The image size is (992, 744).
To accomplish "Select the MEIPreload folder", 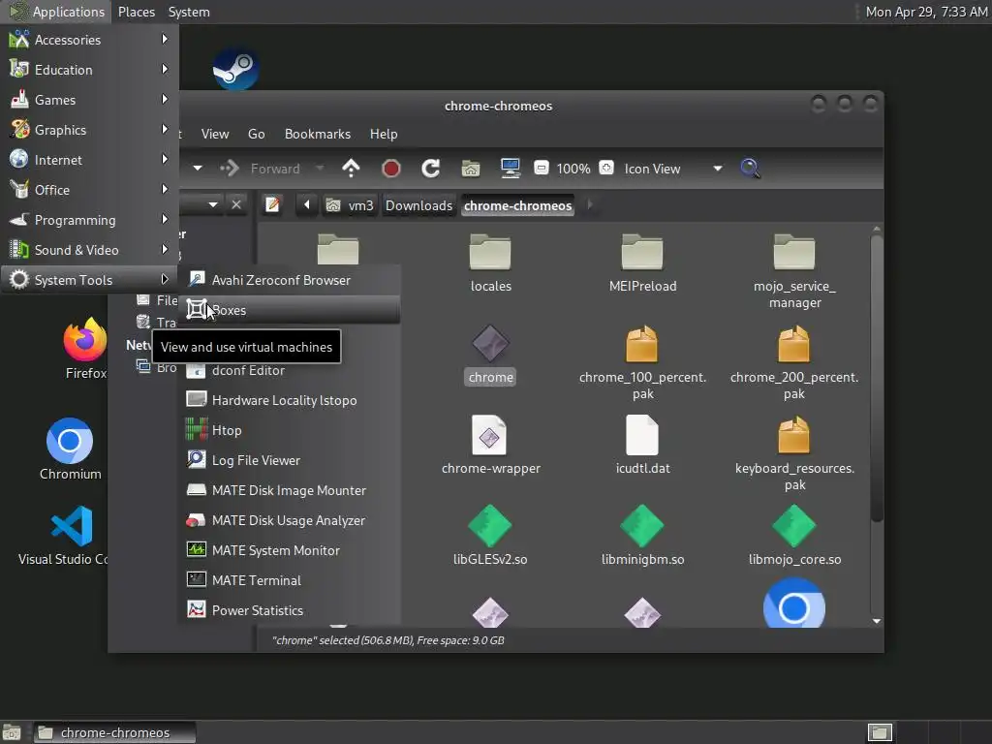I will [x=643, y=263].
